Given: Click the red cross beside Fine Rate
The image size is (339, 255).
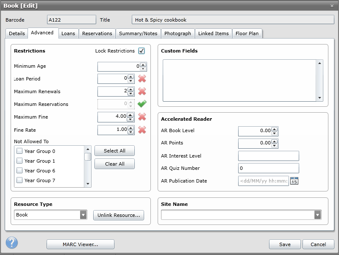Looking at the screenshot, I should [x=142, y=130].
